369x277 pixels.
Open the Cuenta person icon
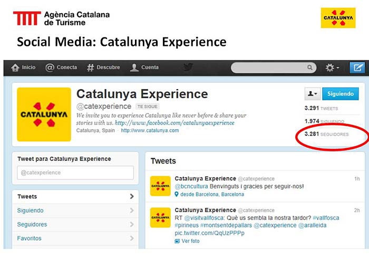[x=134, y=68]
